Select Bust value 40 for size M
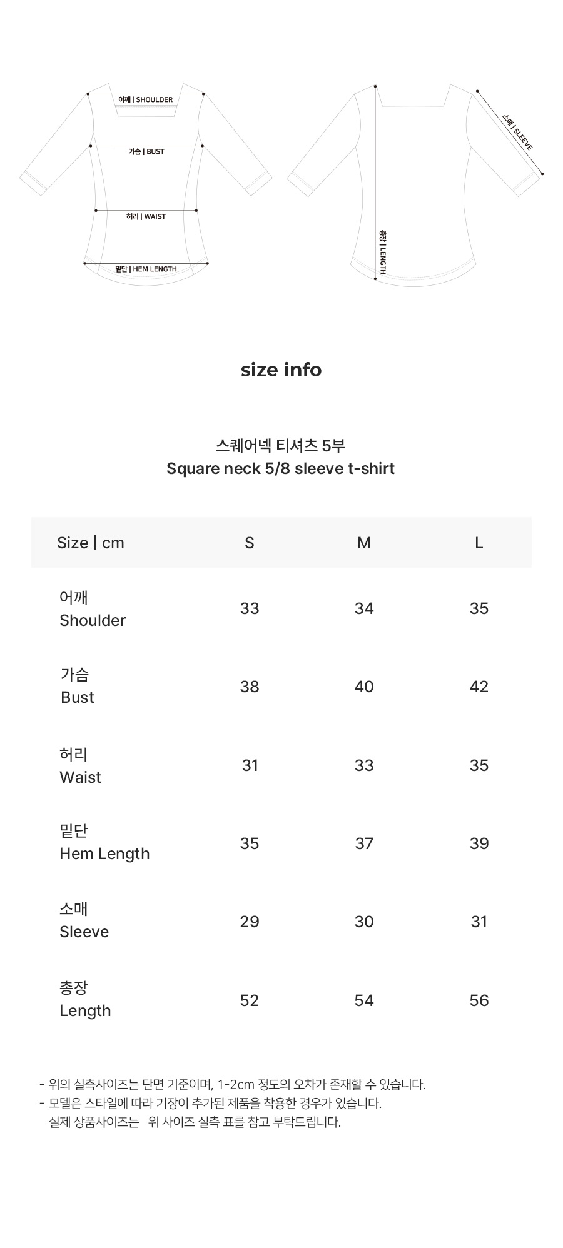 (x=364, y=687)
